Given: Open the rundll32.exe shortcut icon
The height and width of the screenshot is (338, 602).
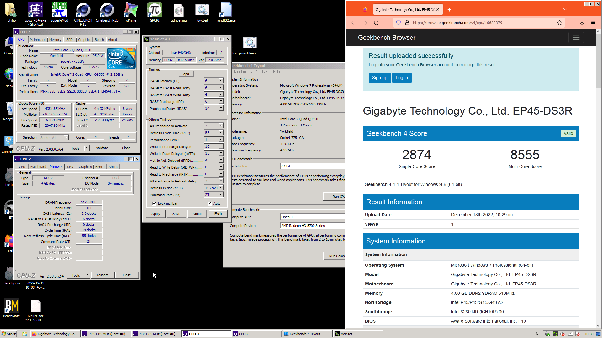Looking at the screenshot, I should tap(226, 12).
